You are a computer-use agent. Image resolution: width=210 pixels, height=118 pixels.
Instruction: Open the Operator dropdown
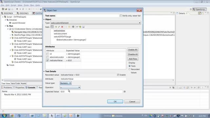pos(70,88)
